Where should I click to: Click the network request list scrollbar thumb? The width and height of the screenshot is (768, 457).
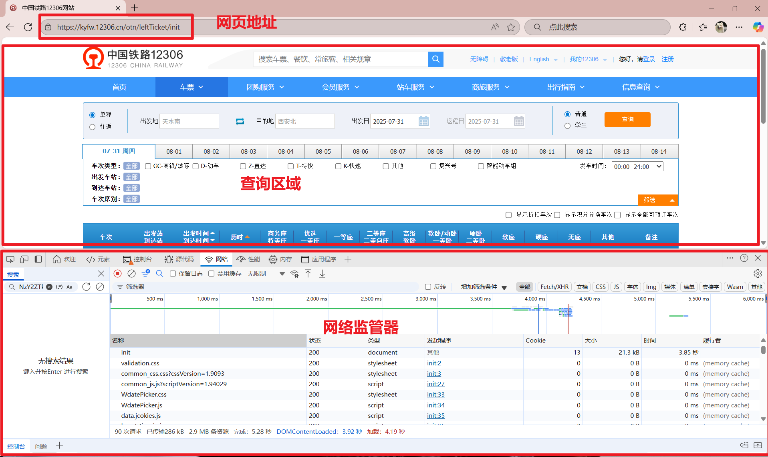pos(763,350)
